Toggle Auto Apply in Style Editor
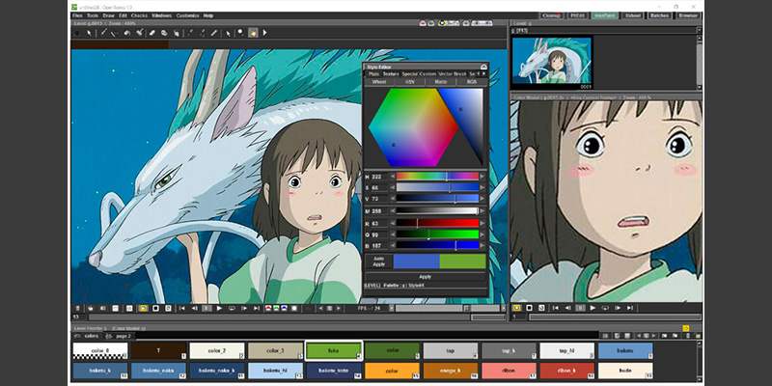The height and width of the screenshot is (386, 772). click(378, 262)
